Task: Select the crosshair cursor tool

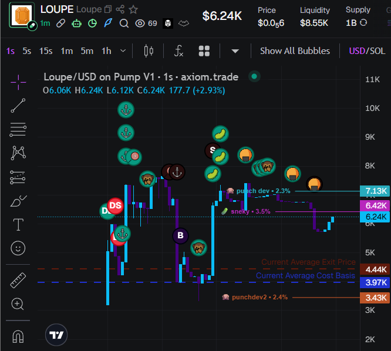Action: (x=18, y=82)
